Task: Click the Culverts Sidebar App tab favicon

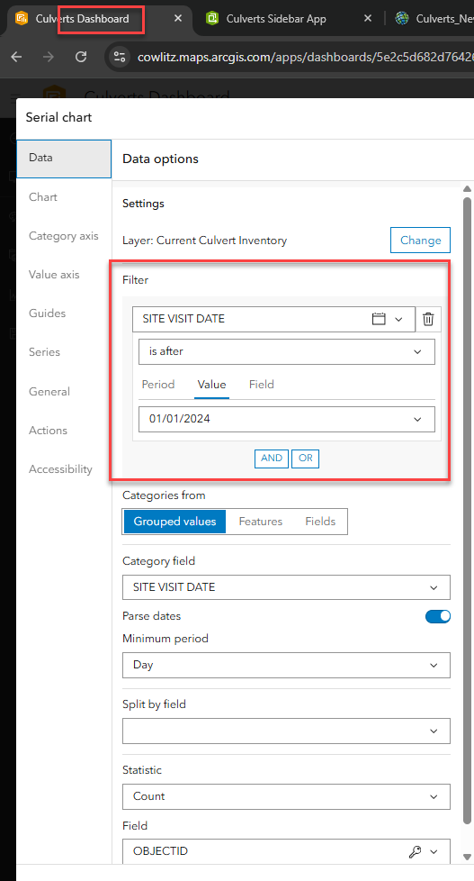Action: [212, 19]
